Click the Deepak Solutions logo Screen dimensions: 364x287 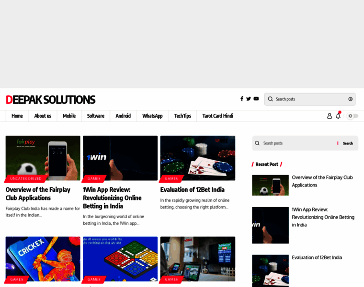(x=50, y=99)
